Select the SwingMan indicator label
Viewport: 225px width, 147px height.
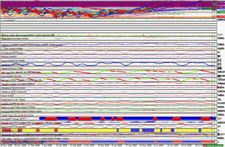click(14, 119)
